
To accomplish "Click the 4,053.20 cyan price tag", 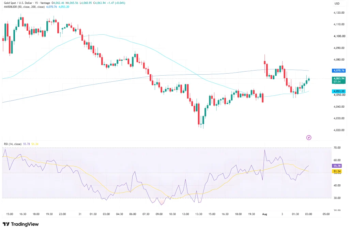I will click(339, 91).
